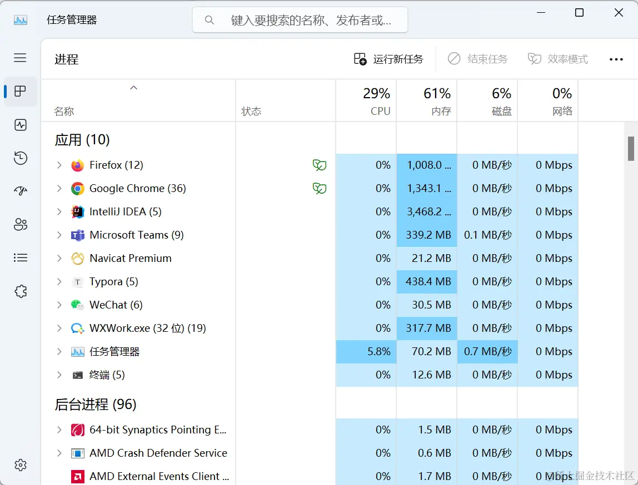Click the Google Chrome application icon
Image resolution: width=638 pixels, height=485 pixels.
tap(77, 189)
